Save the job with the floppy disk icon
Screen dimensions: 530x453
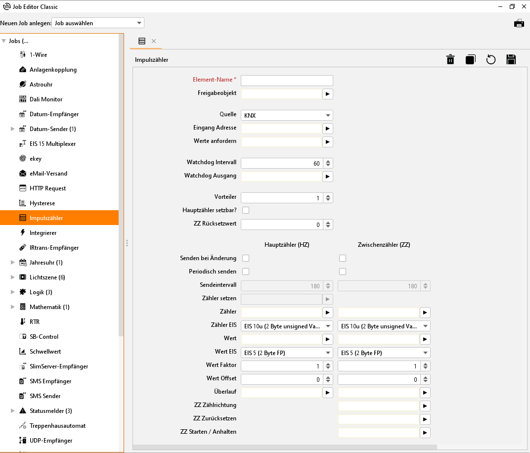511,60
